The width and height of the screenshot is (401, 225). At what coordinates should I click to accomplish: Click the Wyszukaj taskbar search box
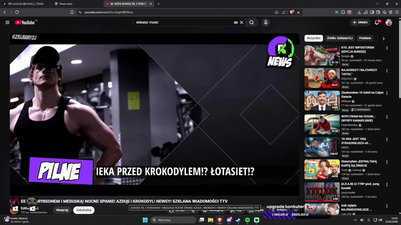click(x=173, y=220)
